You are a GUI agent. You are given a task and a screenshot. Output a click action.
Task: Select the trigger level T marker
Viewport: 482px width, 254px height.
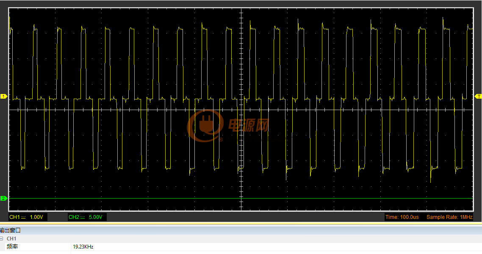[x=478, y=97]
